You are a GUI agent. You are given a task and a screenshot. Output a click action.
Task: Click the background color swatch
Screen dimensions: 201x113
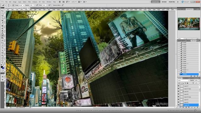tap(3, 68)
